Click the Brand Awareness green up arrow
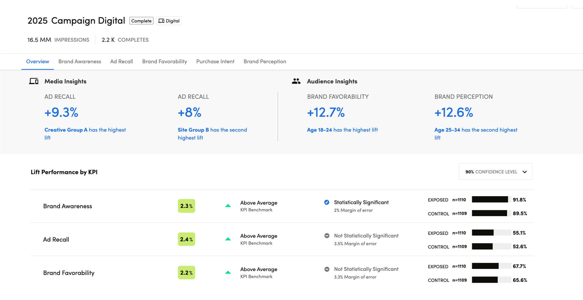 pyautogui.click(x=228, y=206)
